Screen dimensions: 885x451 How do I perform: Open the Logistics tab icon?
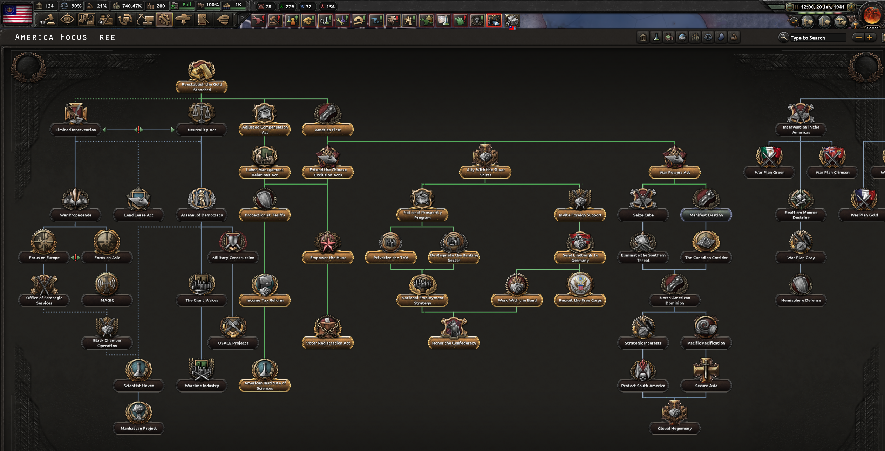pos(203,20)
